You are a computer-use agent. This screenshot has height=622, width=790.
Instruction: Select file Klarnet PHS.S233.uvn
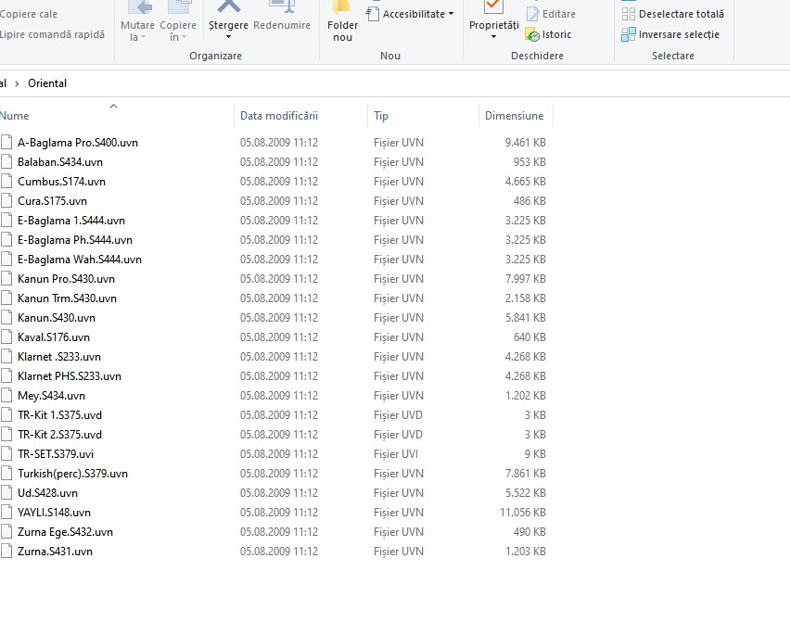tap(70, 376)
